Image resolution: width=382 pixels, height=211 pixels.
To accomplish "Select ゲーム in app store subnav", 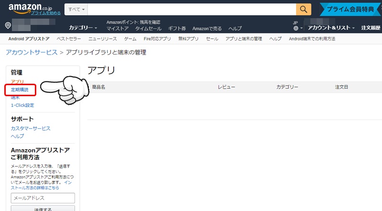I will [x=130, y=39].
